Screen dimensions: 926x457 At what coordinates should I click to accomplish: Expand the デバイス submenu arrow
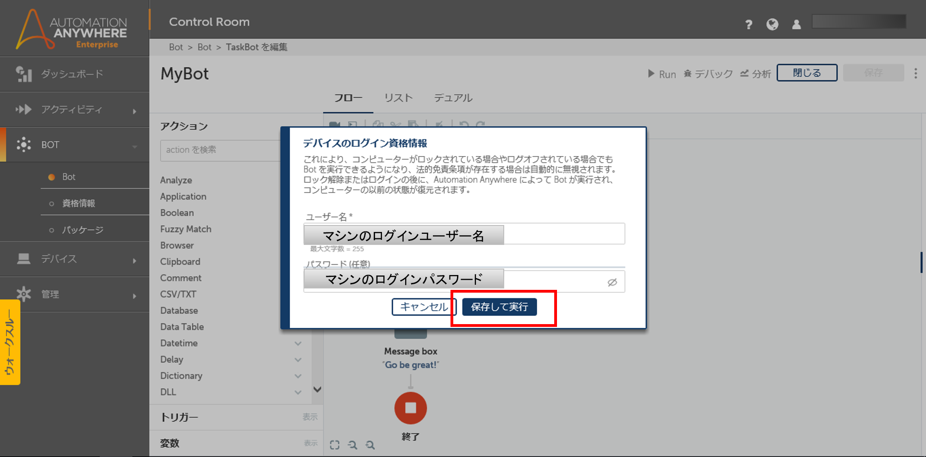[x=134, y=261]
